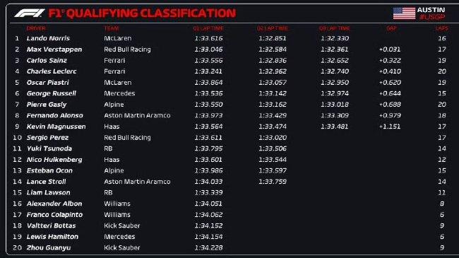This screenshot has height=258, width=459.
Task: Click the Q3 LAP TIME header
Action: pos(334,28)
